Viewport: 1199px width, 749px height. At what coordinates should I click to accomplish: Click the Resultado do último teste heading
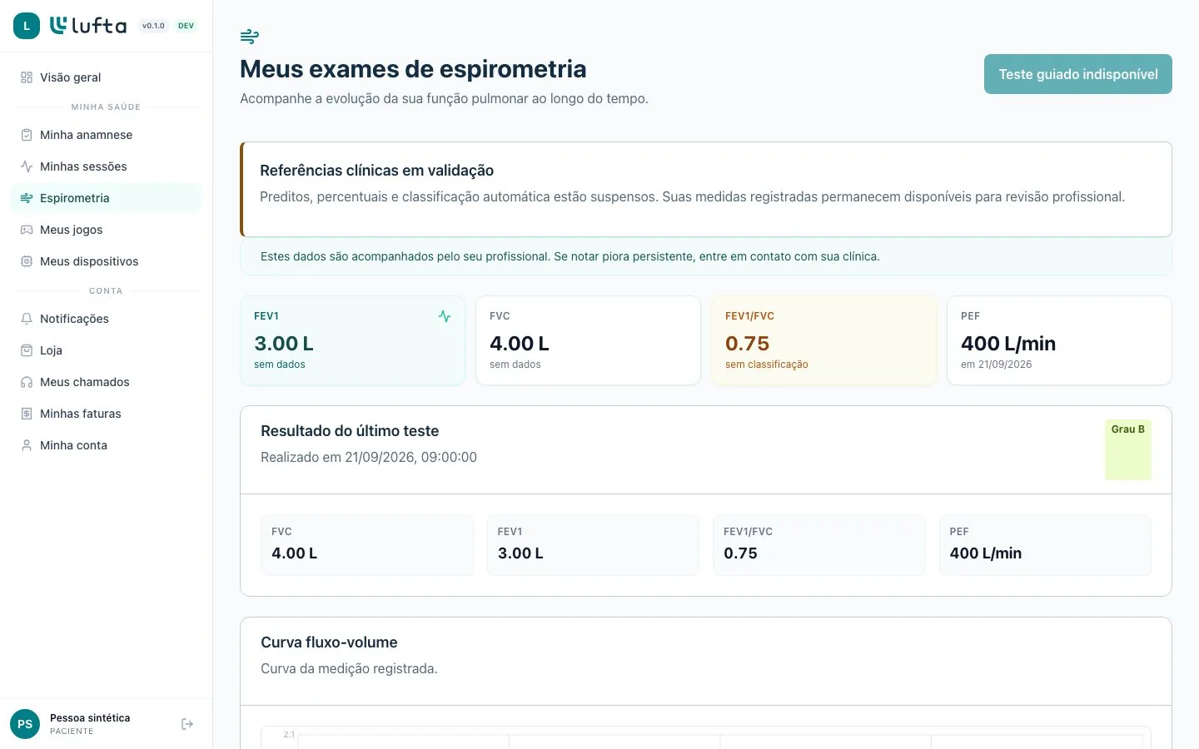[350, 431]
